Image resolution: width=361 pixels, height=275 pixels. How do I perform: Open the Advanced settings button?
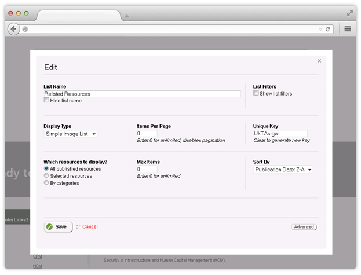304,227
